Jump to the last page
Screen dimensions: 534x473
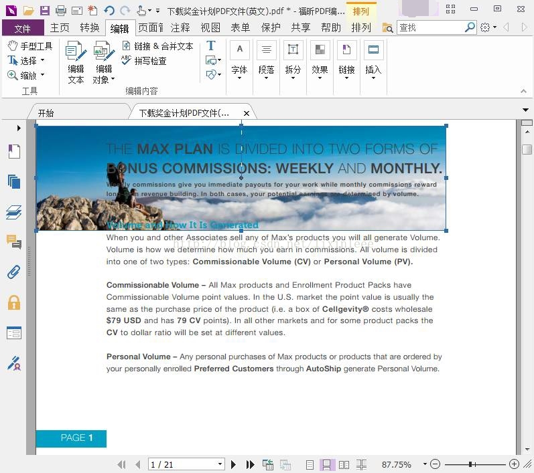point(251,464)
